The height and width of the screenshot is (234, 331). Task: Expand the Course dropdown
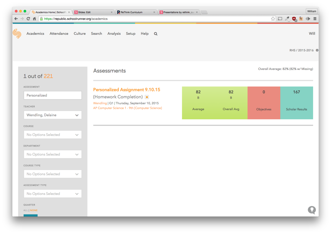pos(53,135)
